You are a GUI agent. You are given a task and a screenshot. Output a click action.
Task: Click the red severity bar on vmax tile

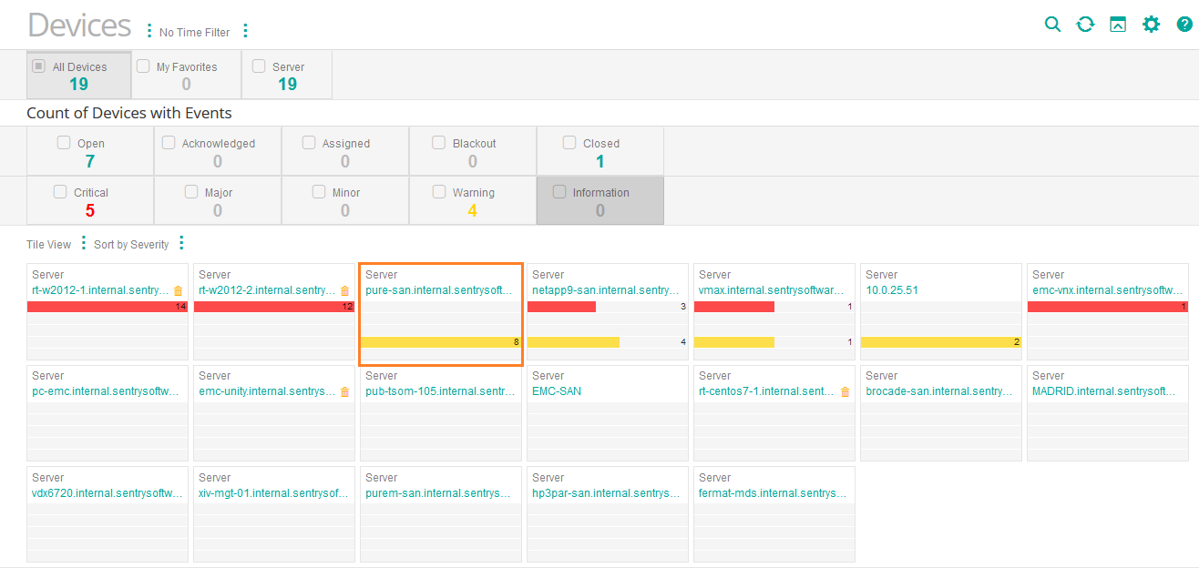click(733, 307)
